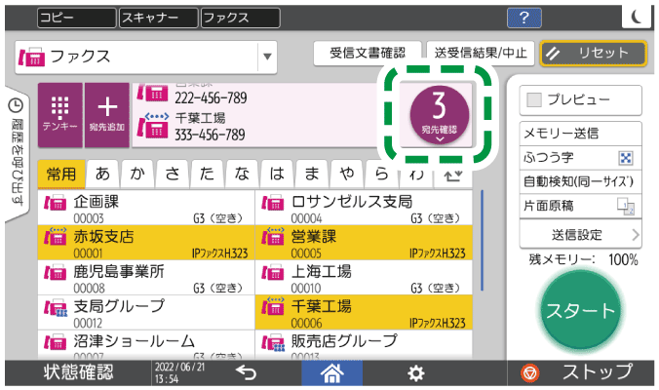Viewport: 659px width, 390px height.
Task: Open the Tenkey (テンキー) keypad
Action: click(60, 115)
